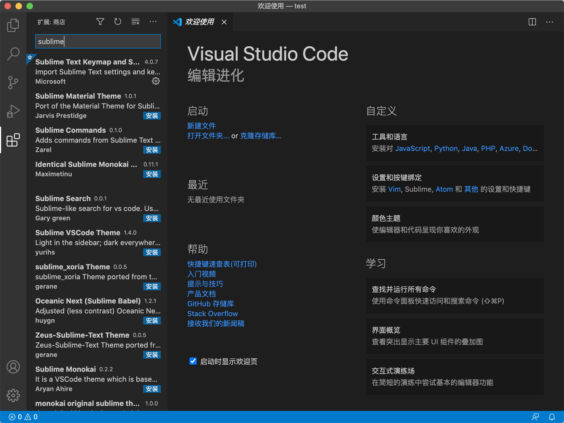The width and height of the screenshot is (564, 423).
Task: Open the Manage gear in activity bar
Action: [13, 395]
